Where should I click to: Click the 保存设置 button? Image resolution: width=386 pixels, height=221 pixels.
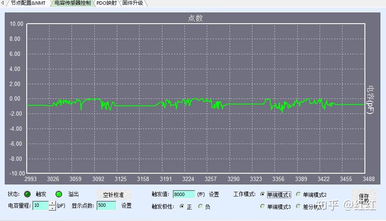[364, 198]
